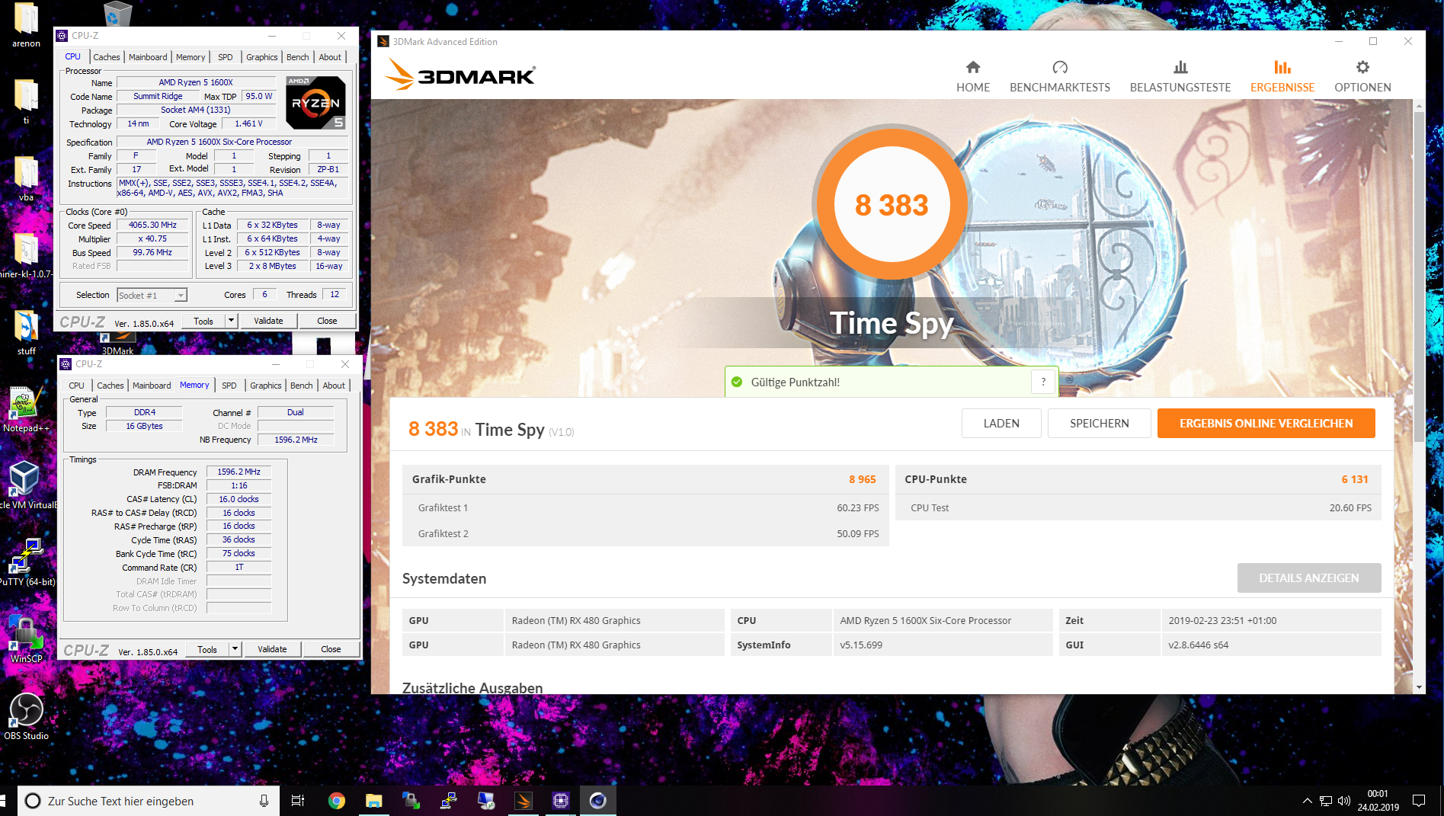The width and height of the screenshot is (1444, 816).
Task: Open the vba desktop folder
Action: click(x=26, y=178)
